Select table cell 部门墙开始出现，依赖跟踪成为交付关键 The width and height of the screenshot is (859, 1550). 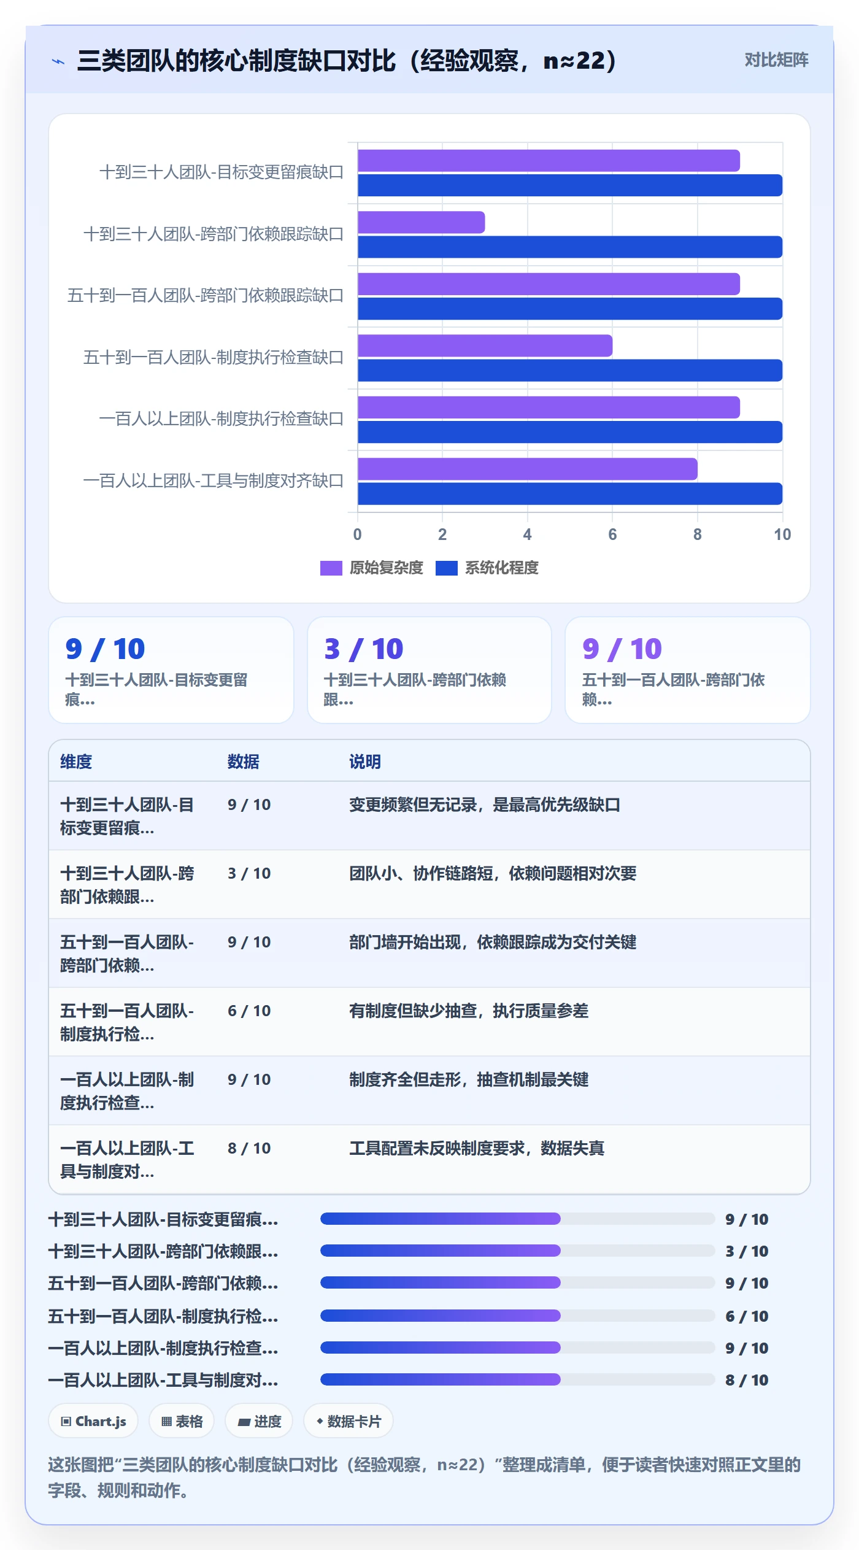click(x=493, y=942)
